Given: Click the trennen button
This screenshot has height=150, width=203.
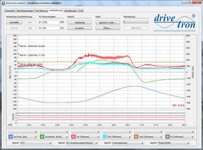Looking at the screenshot, I should [x=14, y=28].
